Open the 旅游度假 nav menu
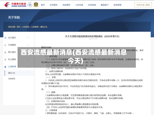Image resolution: width=154 pixels, height=115 pixels. tap(117, 5)
